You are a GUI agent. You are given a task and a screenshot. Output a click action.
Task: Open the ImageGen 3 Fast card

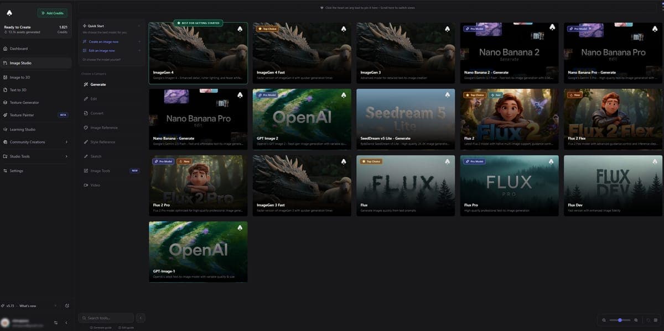(x=302, y=186)
